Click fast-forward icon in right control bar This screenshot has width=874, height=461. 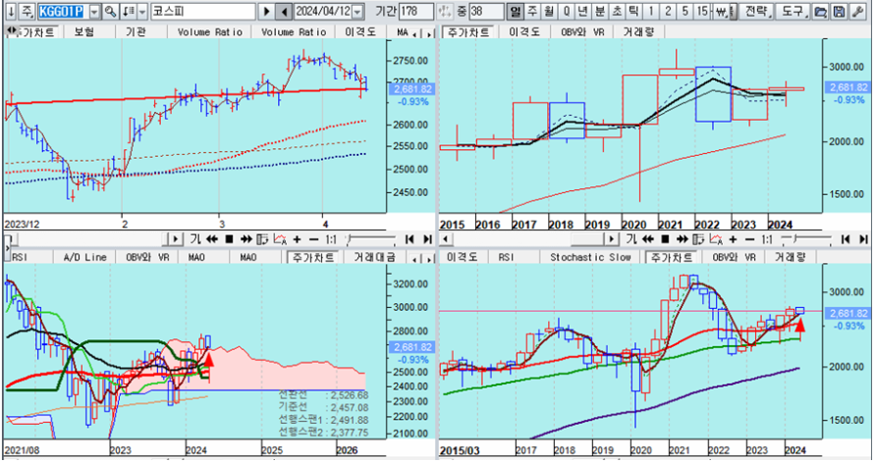click(x=682, y=239)
